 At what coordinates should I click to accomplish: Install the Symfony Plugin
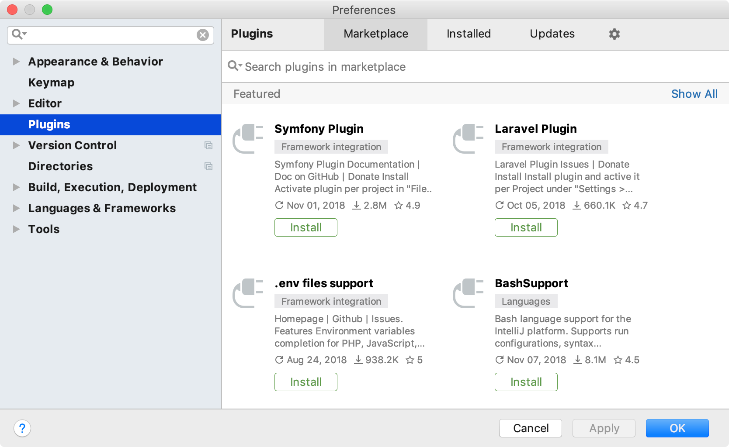click(306, 227)
